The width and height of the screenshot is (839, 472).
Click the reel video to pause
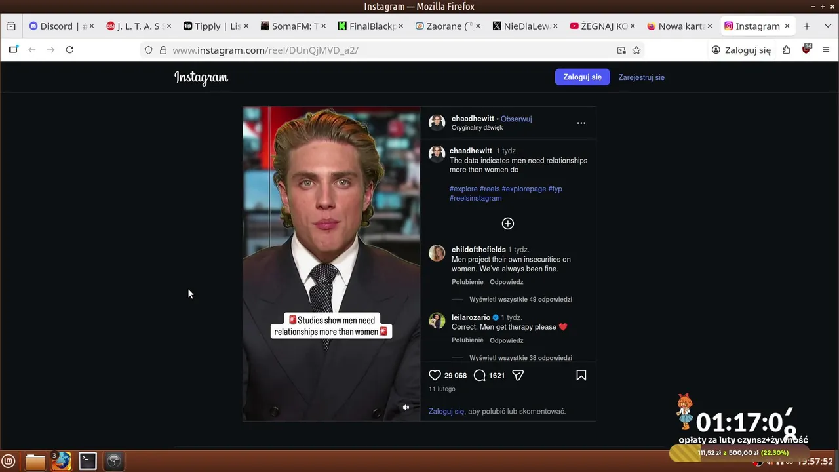[x=332, y=264]
